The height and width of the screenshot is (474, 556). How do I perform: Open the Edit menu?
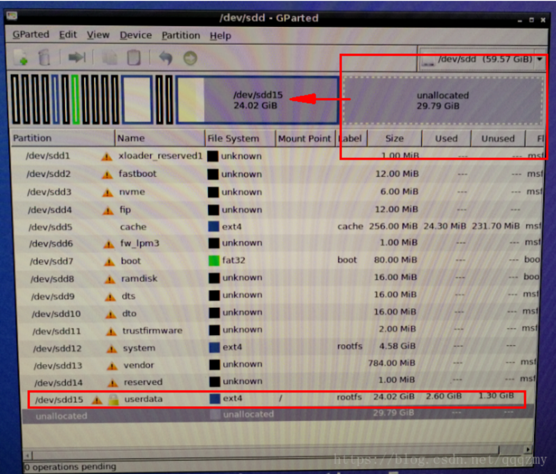pyautogui.click(x=68, y=35)
